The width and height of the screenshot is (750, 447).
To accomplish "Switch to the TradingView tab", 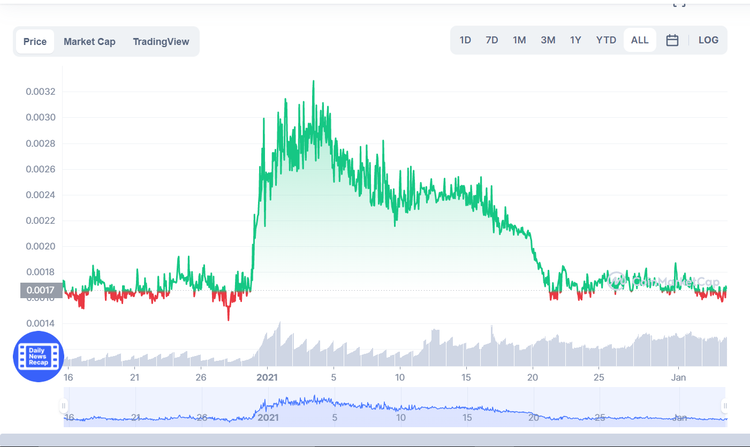I will (x=161, y=41).
